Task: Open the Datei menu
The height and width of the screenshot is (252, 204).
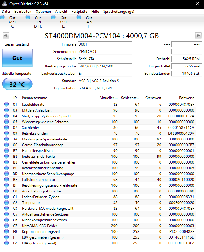Action: (6, 12)
